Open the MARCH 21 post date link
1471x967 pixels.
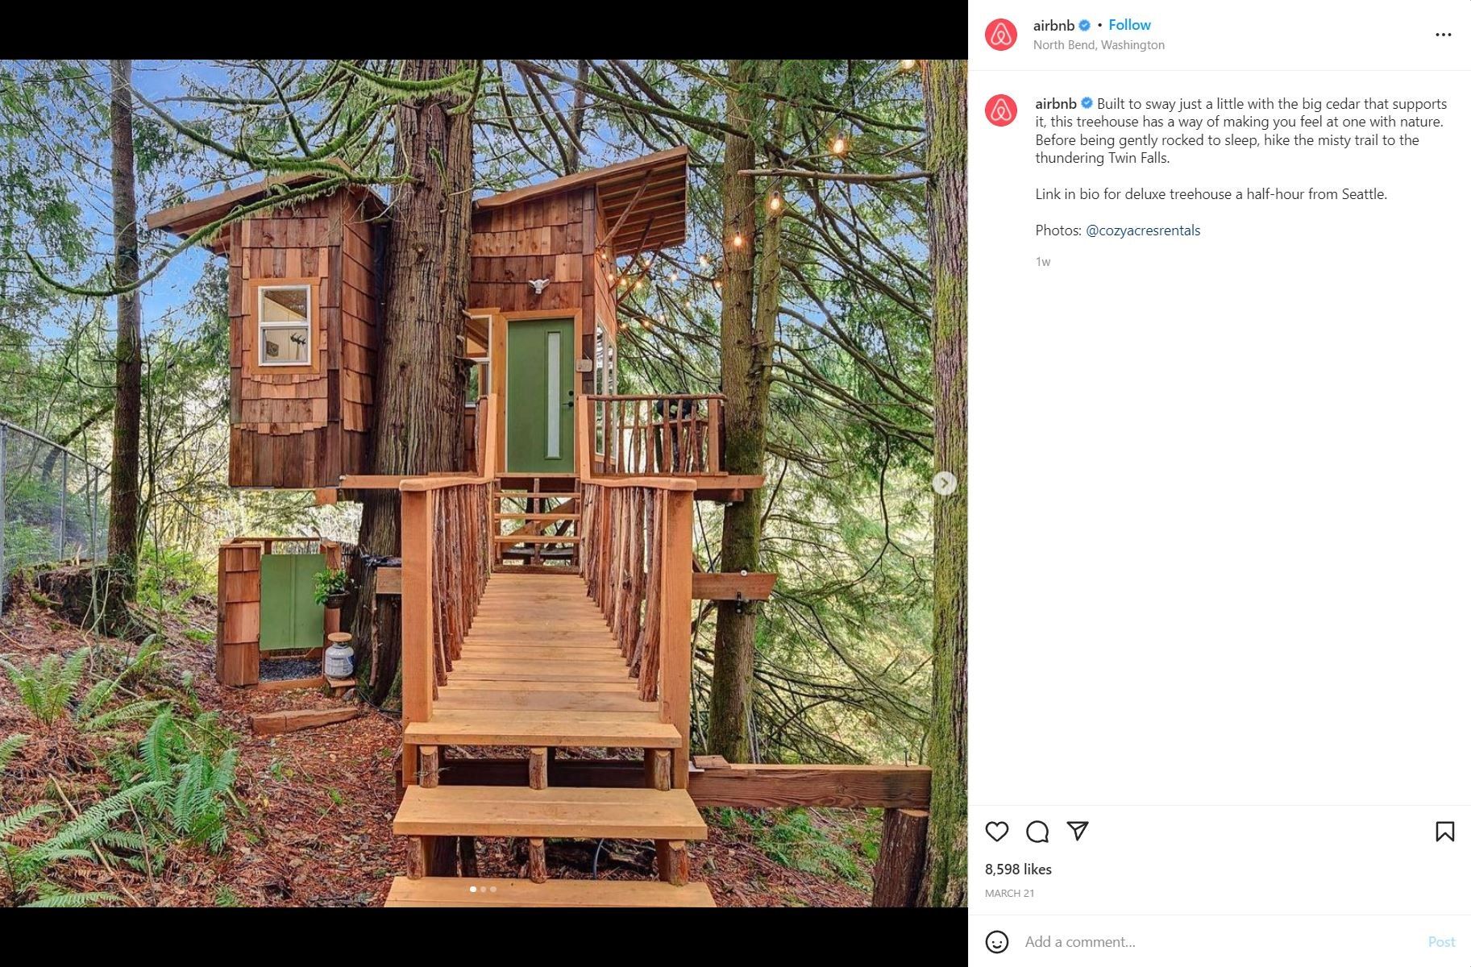[x=1009, y=893]
